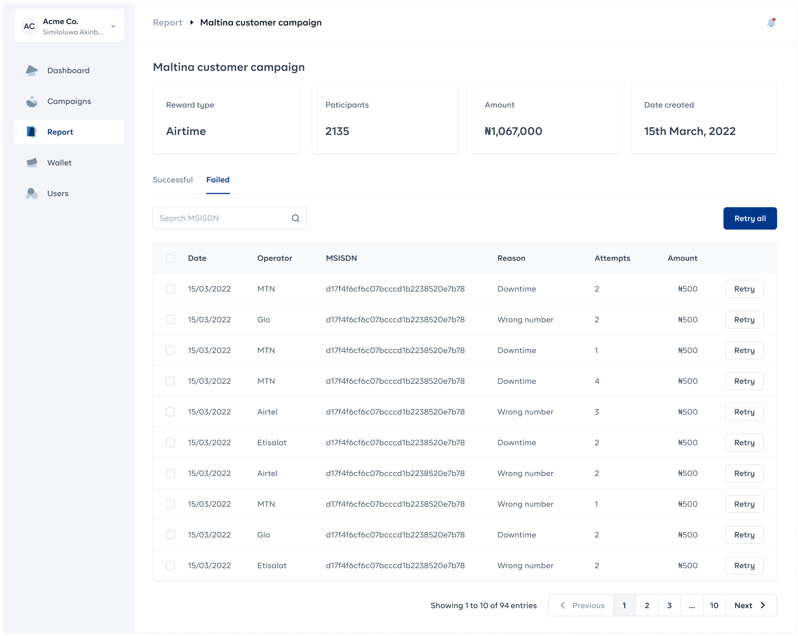
Task: Retry the Airtel row with 2 attempts
Action: (x=744, y=473)
